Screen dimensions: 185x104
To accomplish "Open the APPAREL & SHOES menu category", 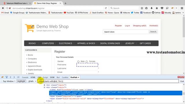I will tap(86, 43).
